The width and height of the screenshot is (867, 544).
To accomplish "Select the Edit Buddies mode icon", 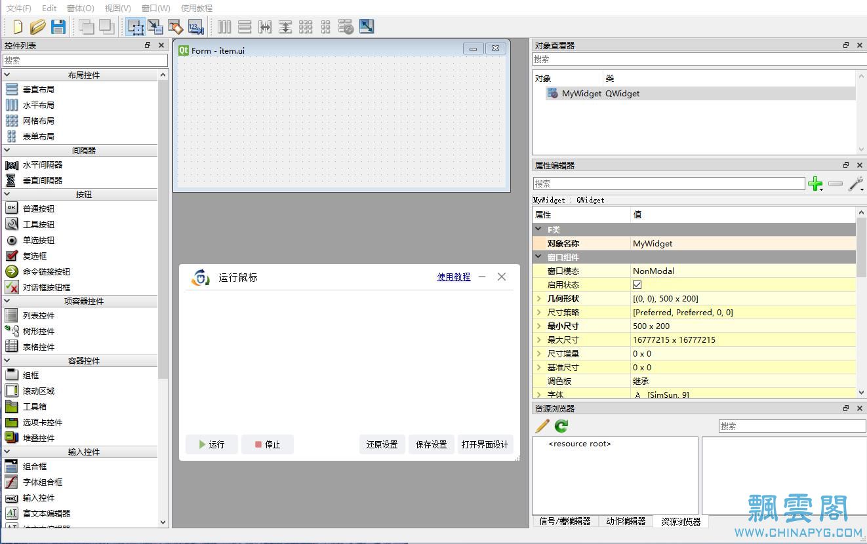I will pyautogui.click(x=175, y=27).
